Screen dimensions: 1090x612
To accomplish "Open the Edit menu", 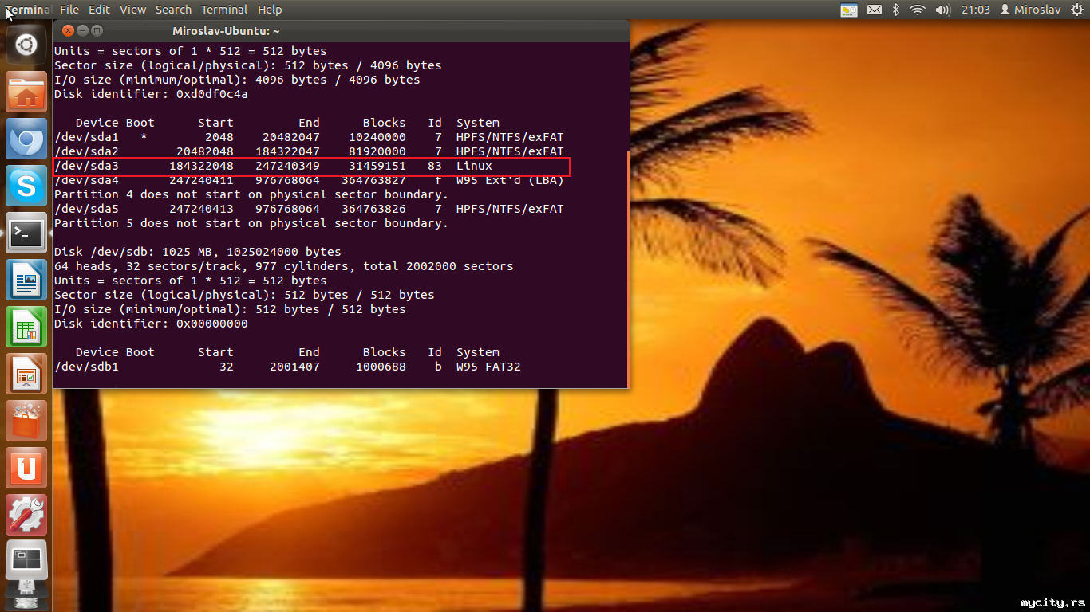I will click(99, 10).
